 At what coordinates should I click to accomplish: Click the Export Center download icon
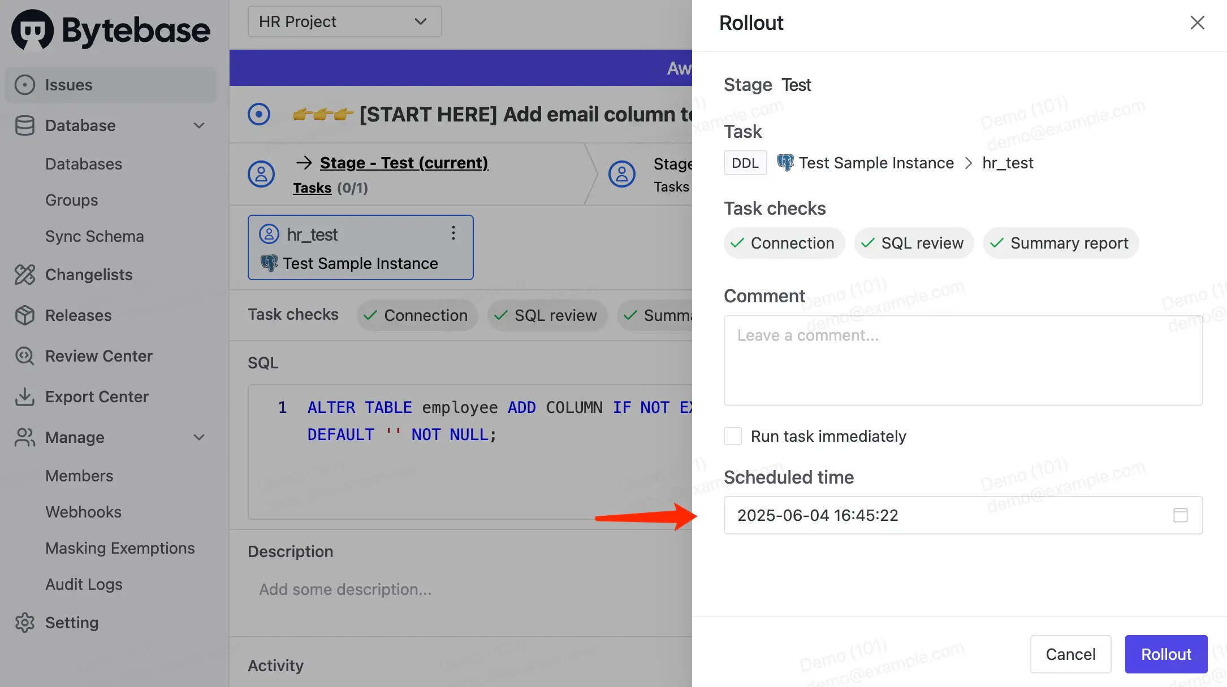coord(25,397)
